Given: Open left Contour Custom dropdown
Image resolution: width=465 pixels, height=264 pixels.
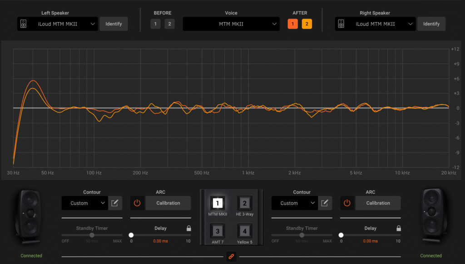Looking at the screenshot, I should click(x=85, y=203).
